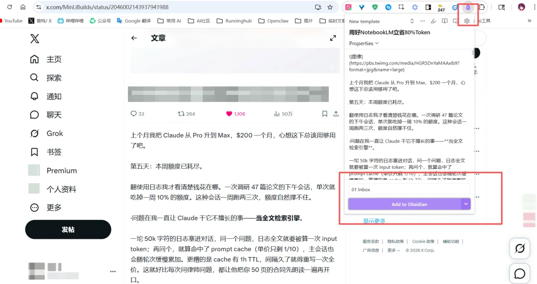Open the Openclaw bookmark folder
This screenshot has height=284, width=537.
[x=273, y=21]
